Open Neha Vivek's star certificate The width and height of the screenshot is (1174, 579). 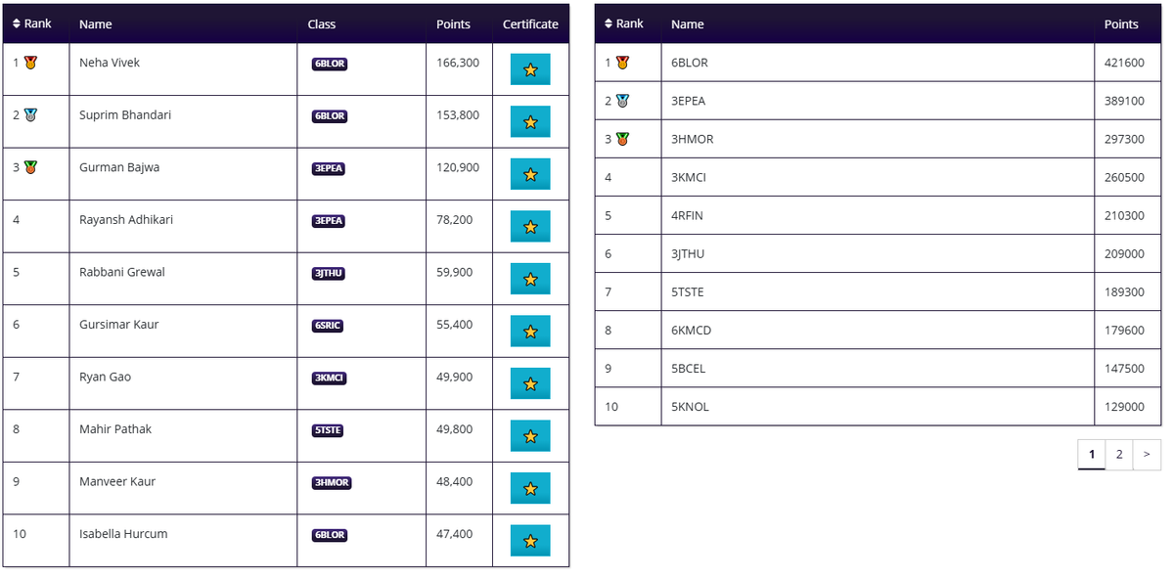(x=530, y=69)
